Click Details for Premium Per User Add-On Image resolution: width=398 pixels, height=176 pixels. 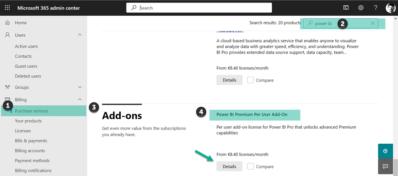[229, 166]
